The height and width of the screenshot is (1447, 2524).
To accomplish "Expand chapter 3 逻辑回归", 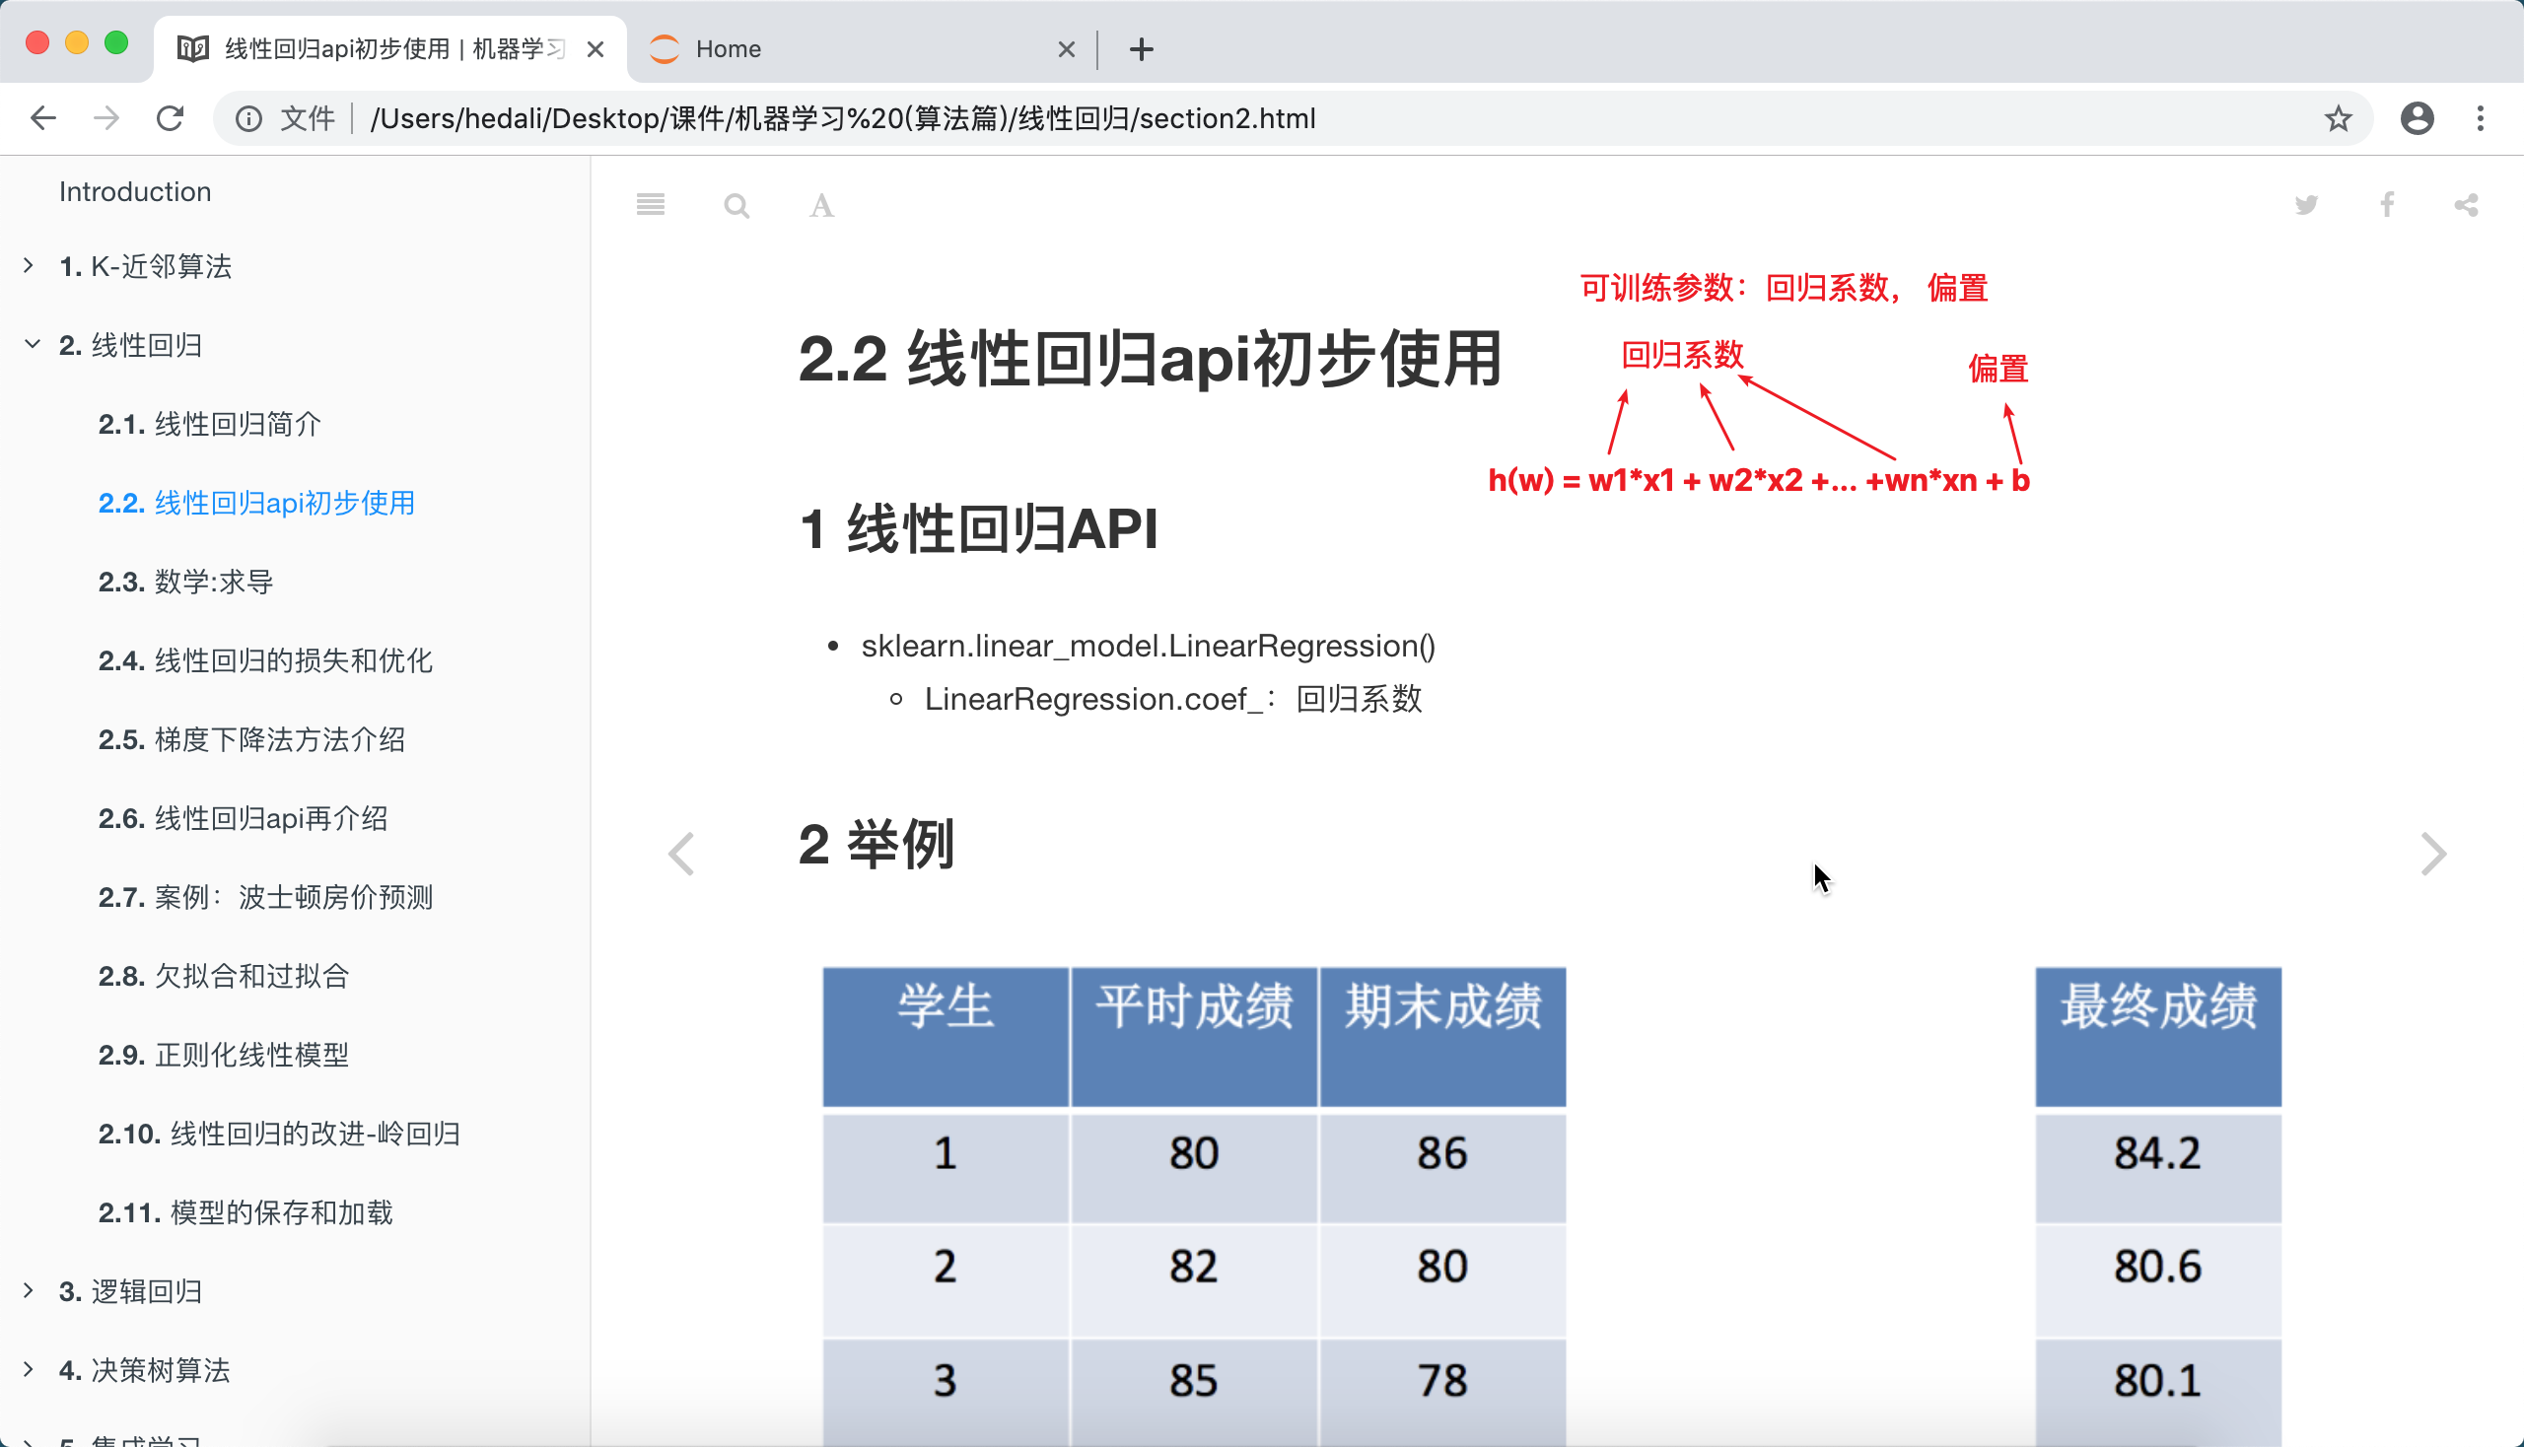I will (29, 1290).
